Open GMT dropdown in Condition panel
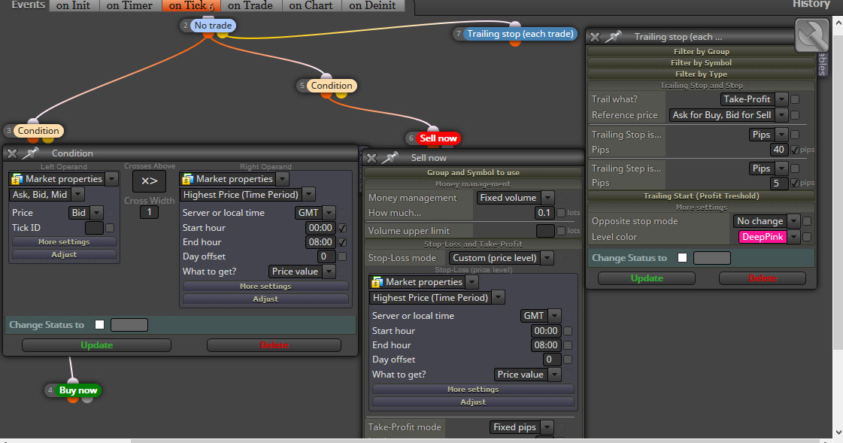 tap(329, 213)
